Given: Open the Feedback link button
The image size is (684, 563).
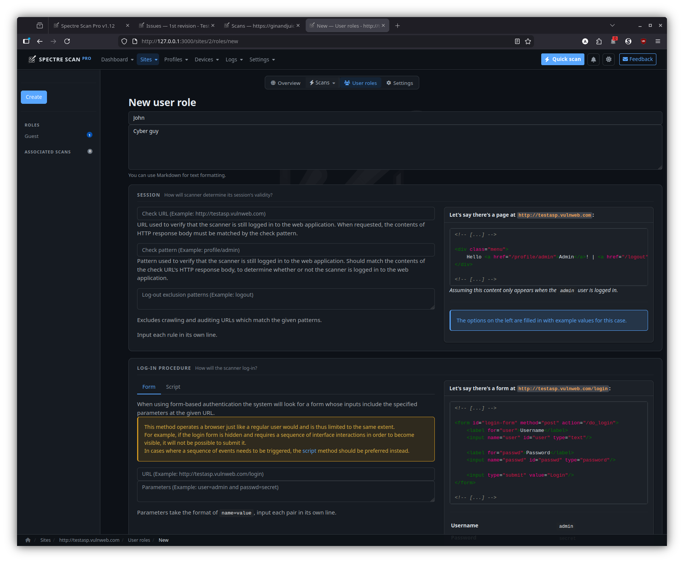Looking at the screenshot, I should click(638, 59).
